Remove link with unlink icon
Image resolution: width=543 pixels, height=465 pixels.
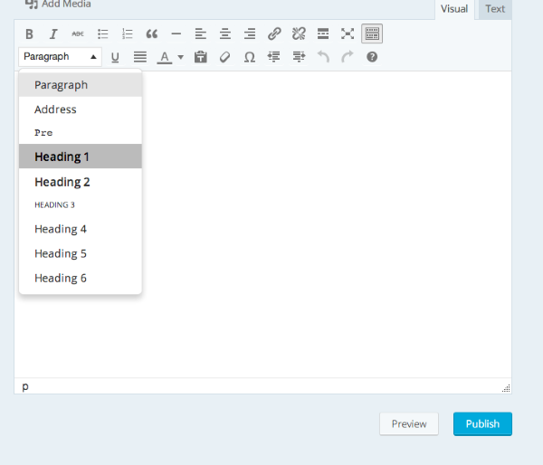click(x=299, y=34)
